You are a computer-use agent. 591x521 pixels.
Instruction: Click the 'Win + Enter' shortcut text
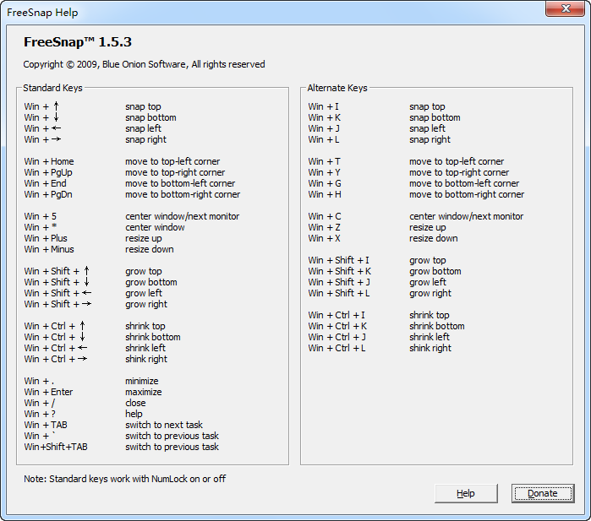tap(49, 392)
